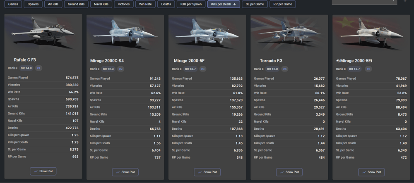Show Plot for Mirage 2000-5F
The width and height of the screenshot is (414, 183).
[x=207, y=172]
